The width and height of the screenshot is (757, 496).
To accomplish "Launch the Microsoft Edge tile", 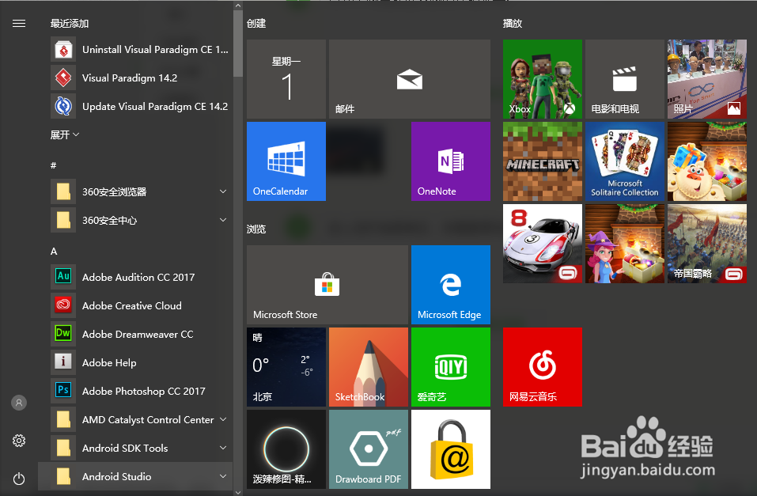I will pyautogui.click(x=451, y=285).
